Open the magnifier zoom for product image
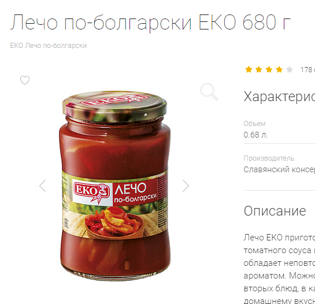This screenshot has width=315, height=304. tap(209, 92)
